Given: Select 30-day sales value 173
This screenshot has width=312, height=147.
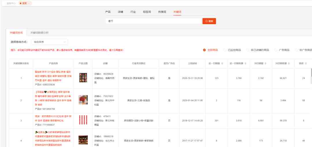Looking at the screenshot, I should pyautogui.click(x=261, y=141).
